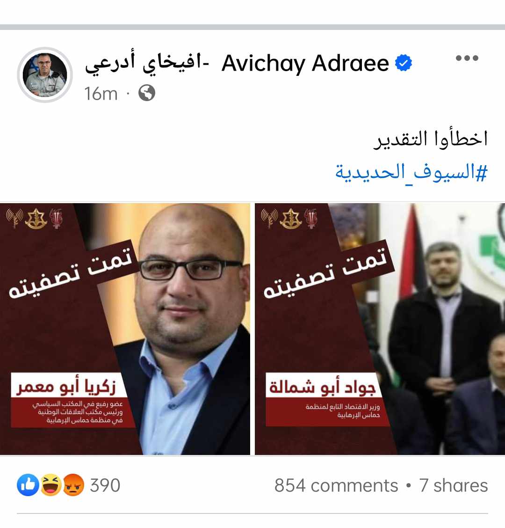View the 390 reactions count
505x528 pixels.
[x=105, y=485]
